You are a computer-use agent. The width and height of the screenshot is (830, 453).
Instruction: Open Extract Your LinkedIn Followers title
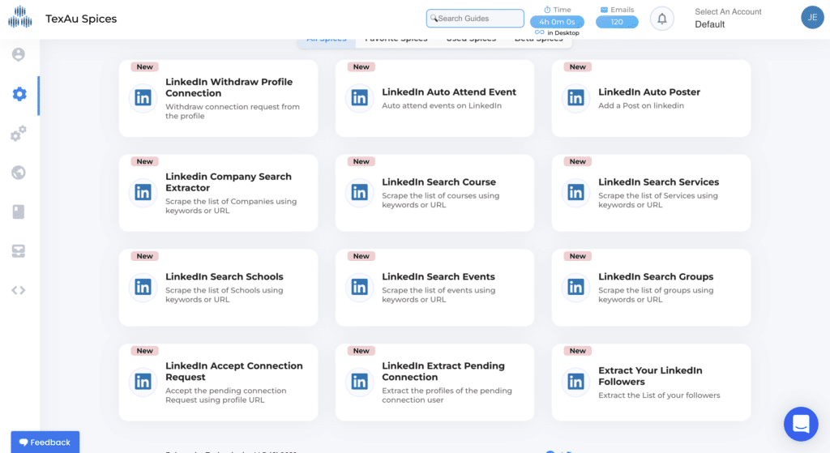coord(650,376)
